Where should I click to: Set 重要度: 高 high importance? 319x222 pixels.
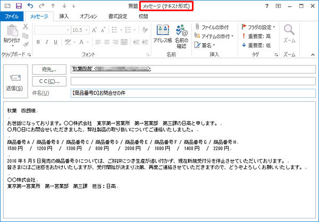[256, 36]
